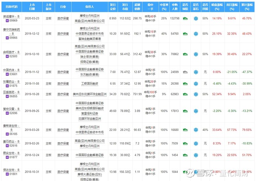Open the 信达生物-B stock link
The image size is (256, 181).
coord(11,170)
